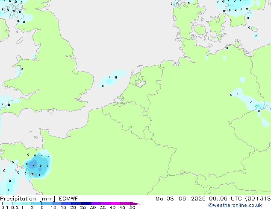This screenshot has height=209, width=271.
Task: Click legend label '0.1'
Action: click(5, 207)
